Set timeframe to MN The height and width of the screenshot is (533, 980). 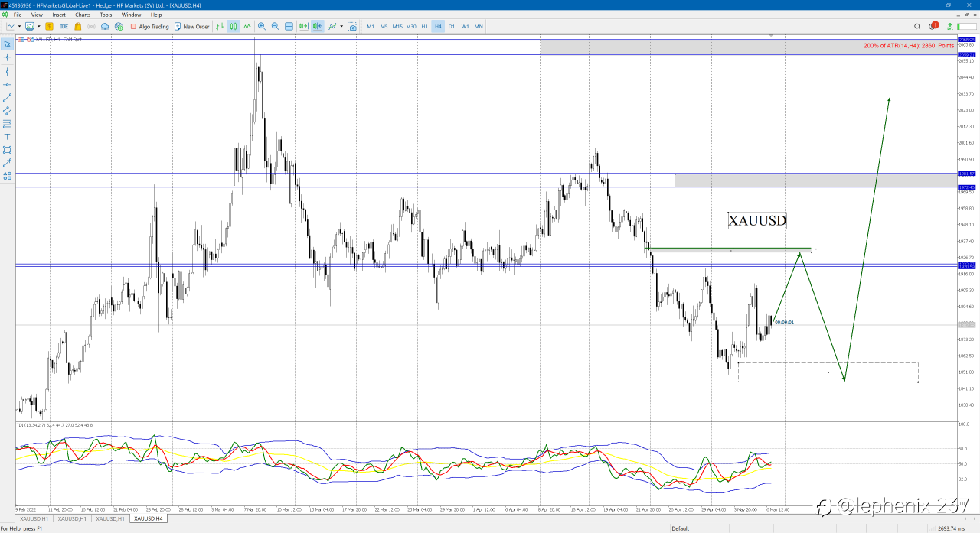tap(479, 26)
